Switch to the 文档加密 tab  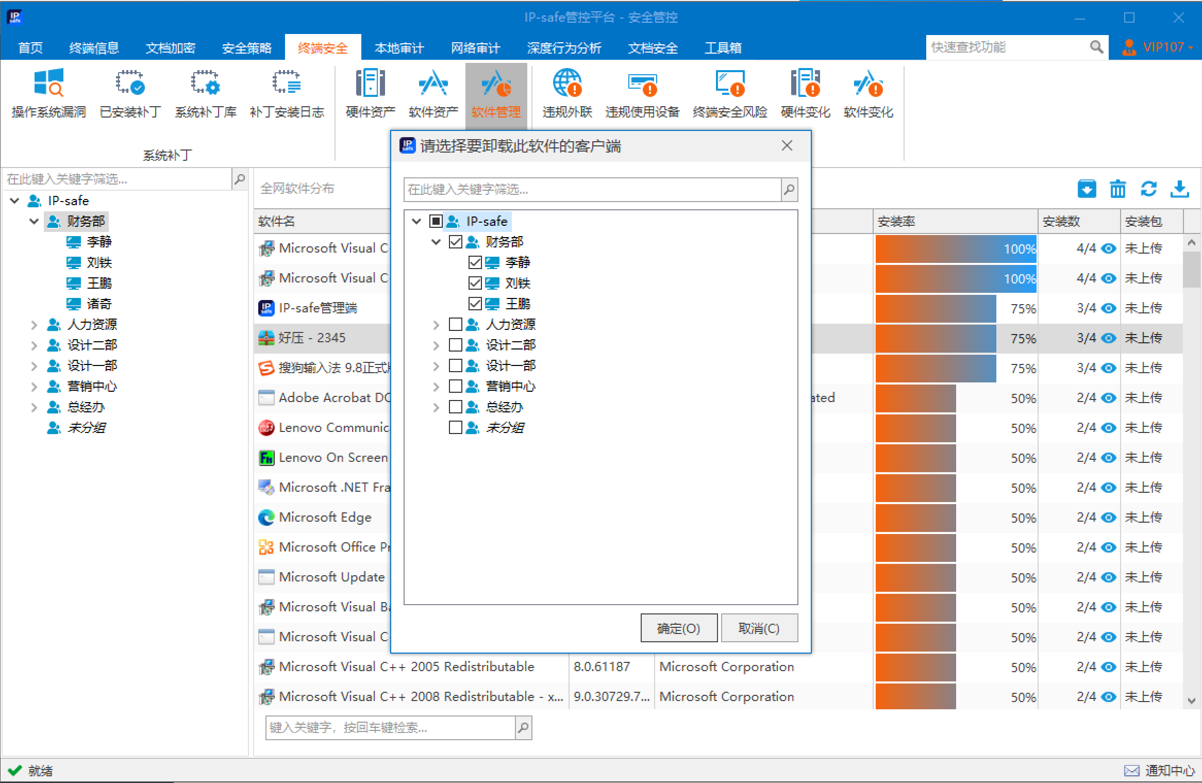click(170, 48)
